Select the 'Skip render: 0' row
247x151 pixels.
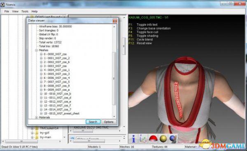click(47, 38)
